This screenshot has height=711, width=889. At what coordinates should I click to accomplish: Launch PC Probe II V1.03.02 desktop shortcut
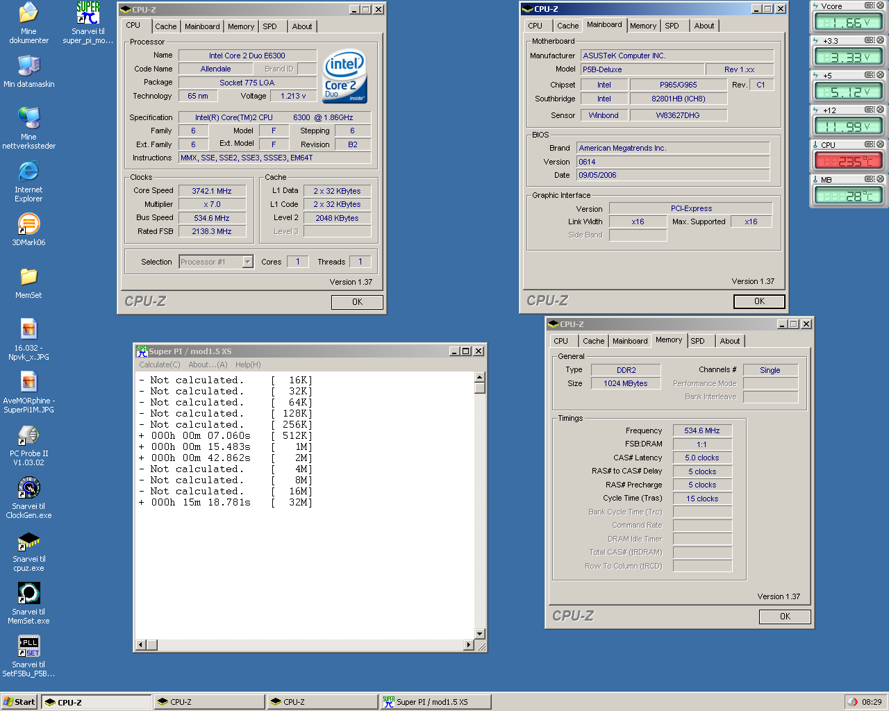pos(28,445)
